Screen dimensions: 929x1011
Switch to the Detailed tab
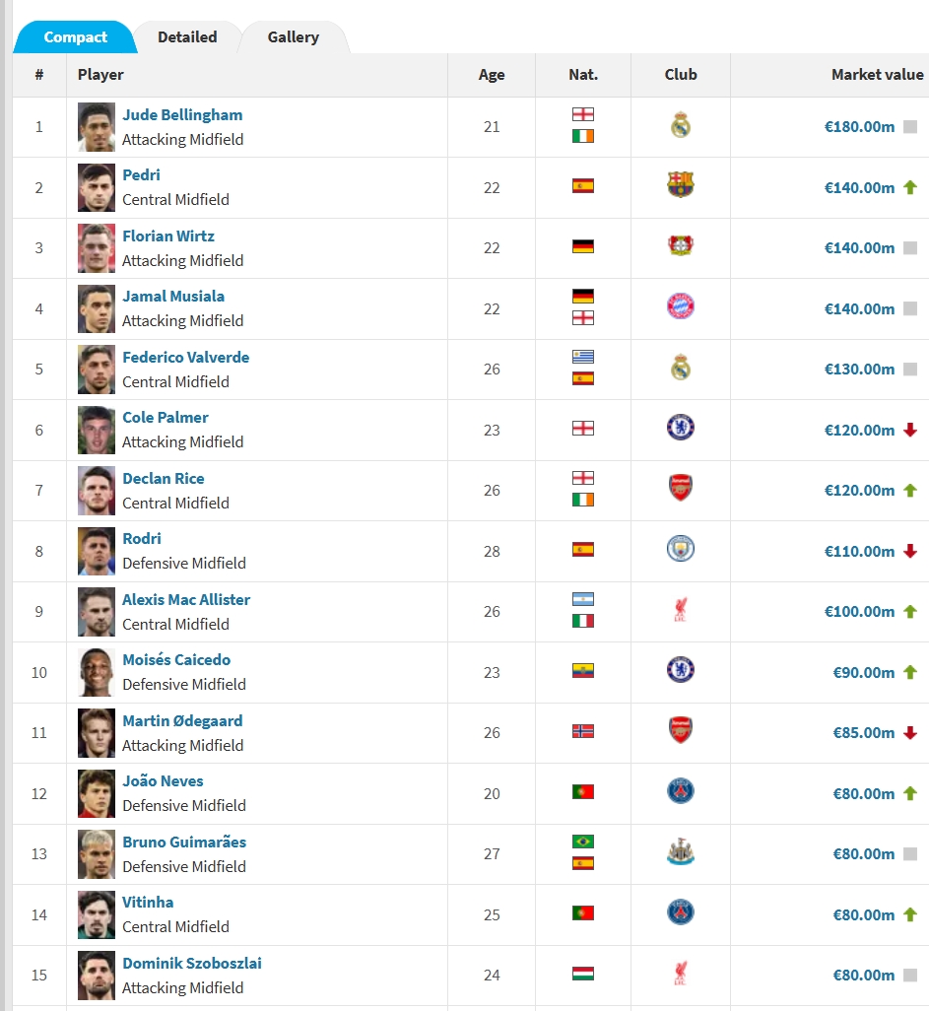point(187,37)
